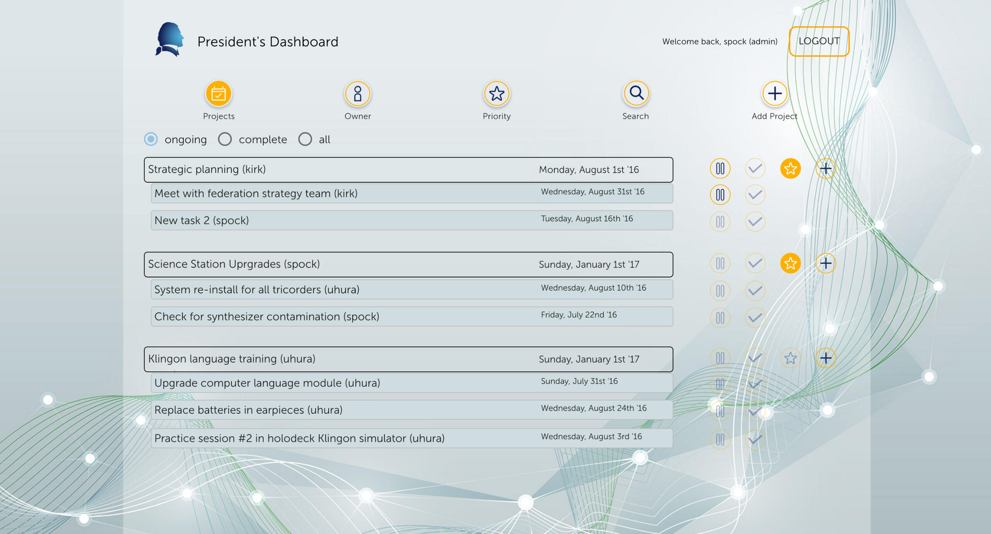Click the Search label text
The height and width of the screenshot is (534, 991).
point(636,116)
